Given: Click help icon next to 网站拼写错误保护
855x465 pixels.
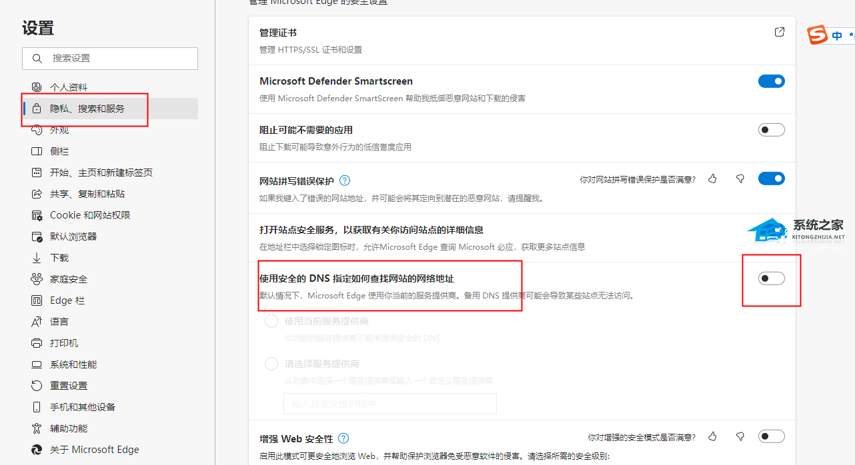Looking at the screenshot, I should [x=345, y=181].
